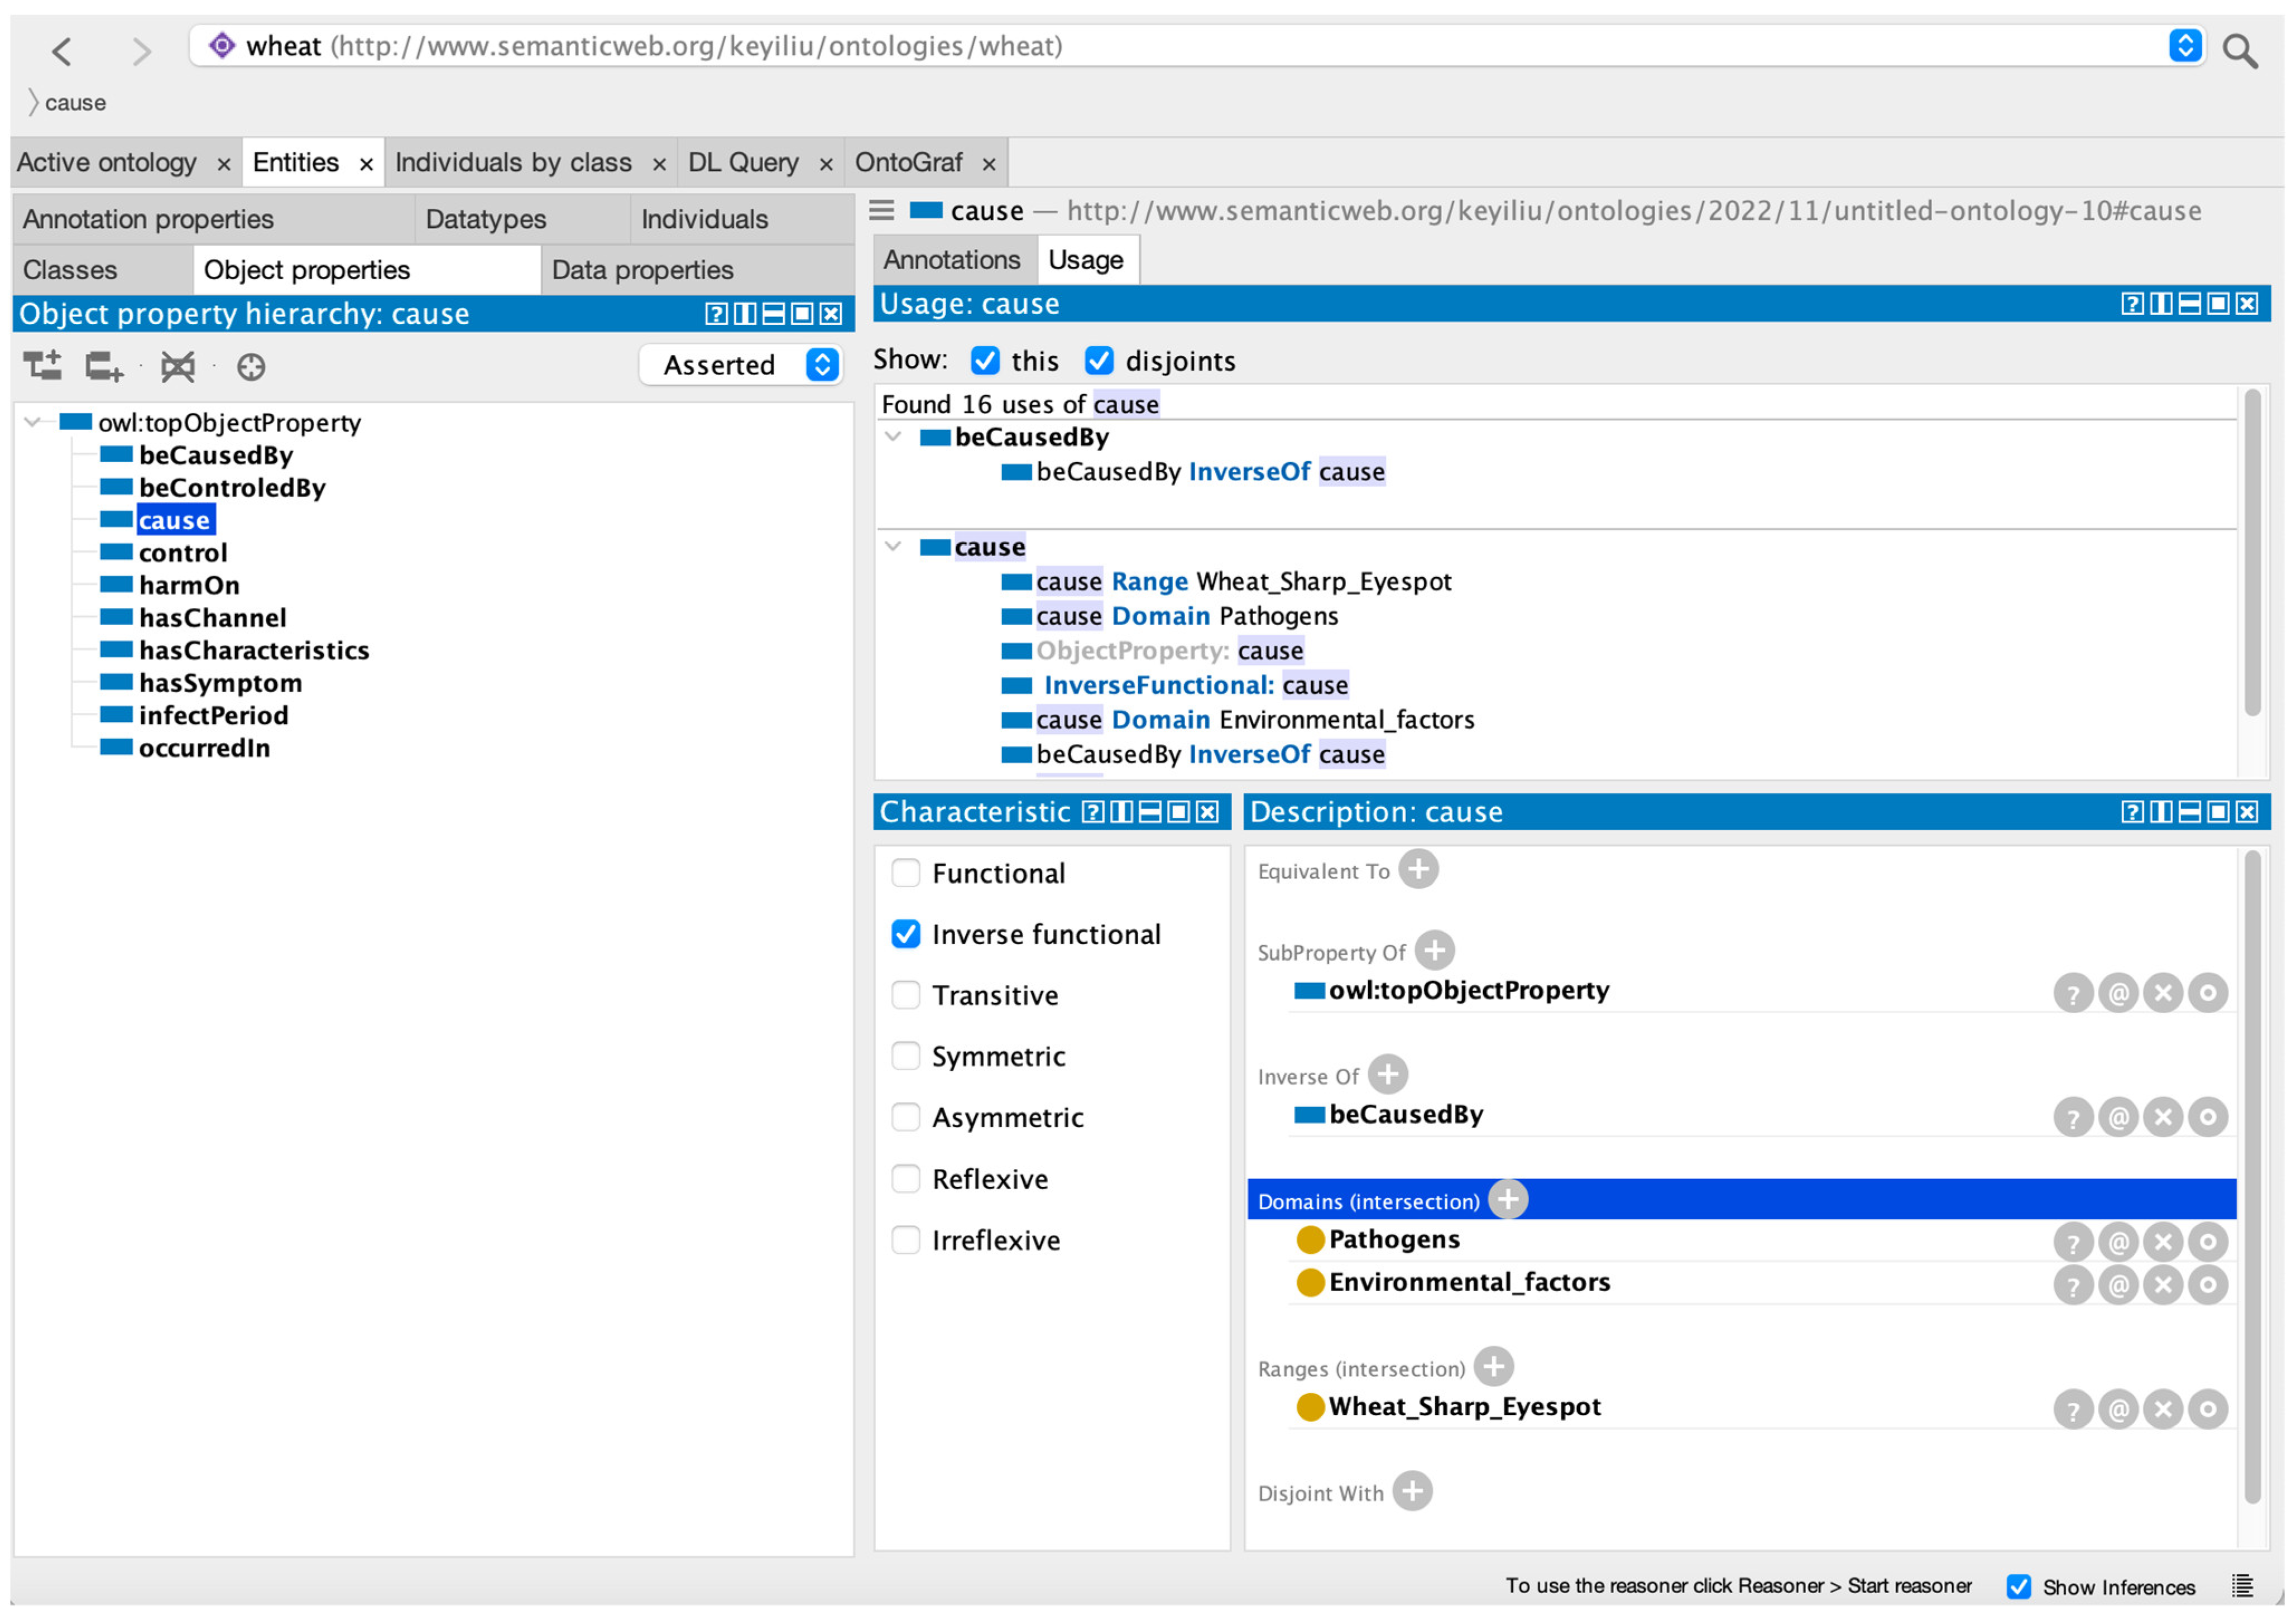Add a new Equivalent To entry
This screenshot has height=1620, width=2296.
tap(1418, 870)
